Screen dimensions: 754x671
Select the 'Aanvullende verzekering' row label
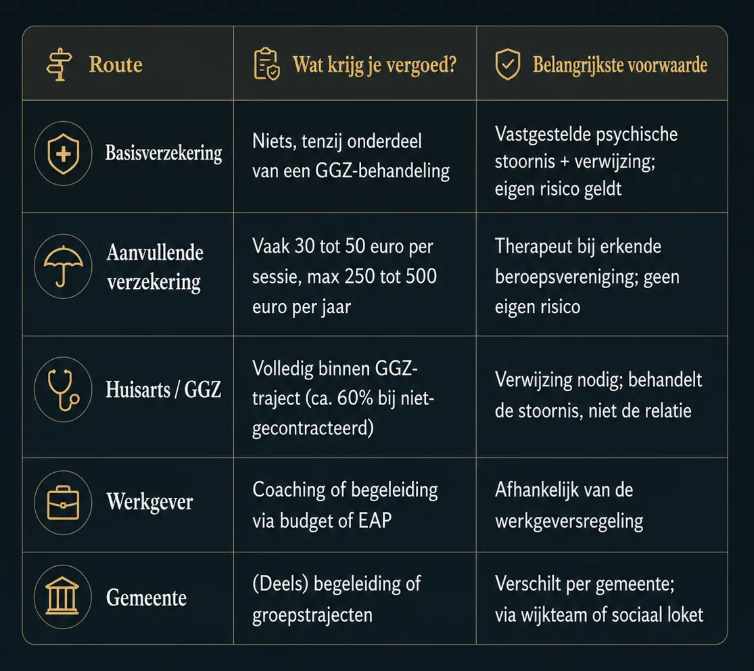155,267
